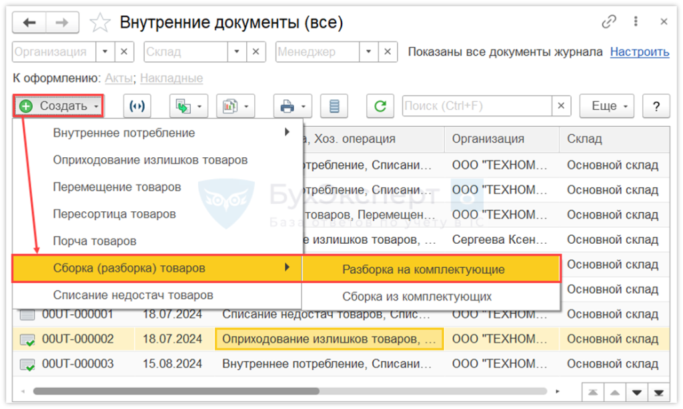
Task: Open the reports icon dropdown
Action: (236, 106)
